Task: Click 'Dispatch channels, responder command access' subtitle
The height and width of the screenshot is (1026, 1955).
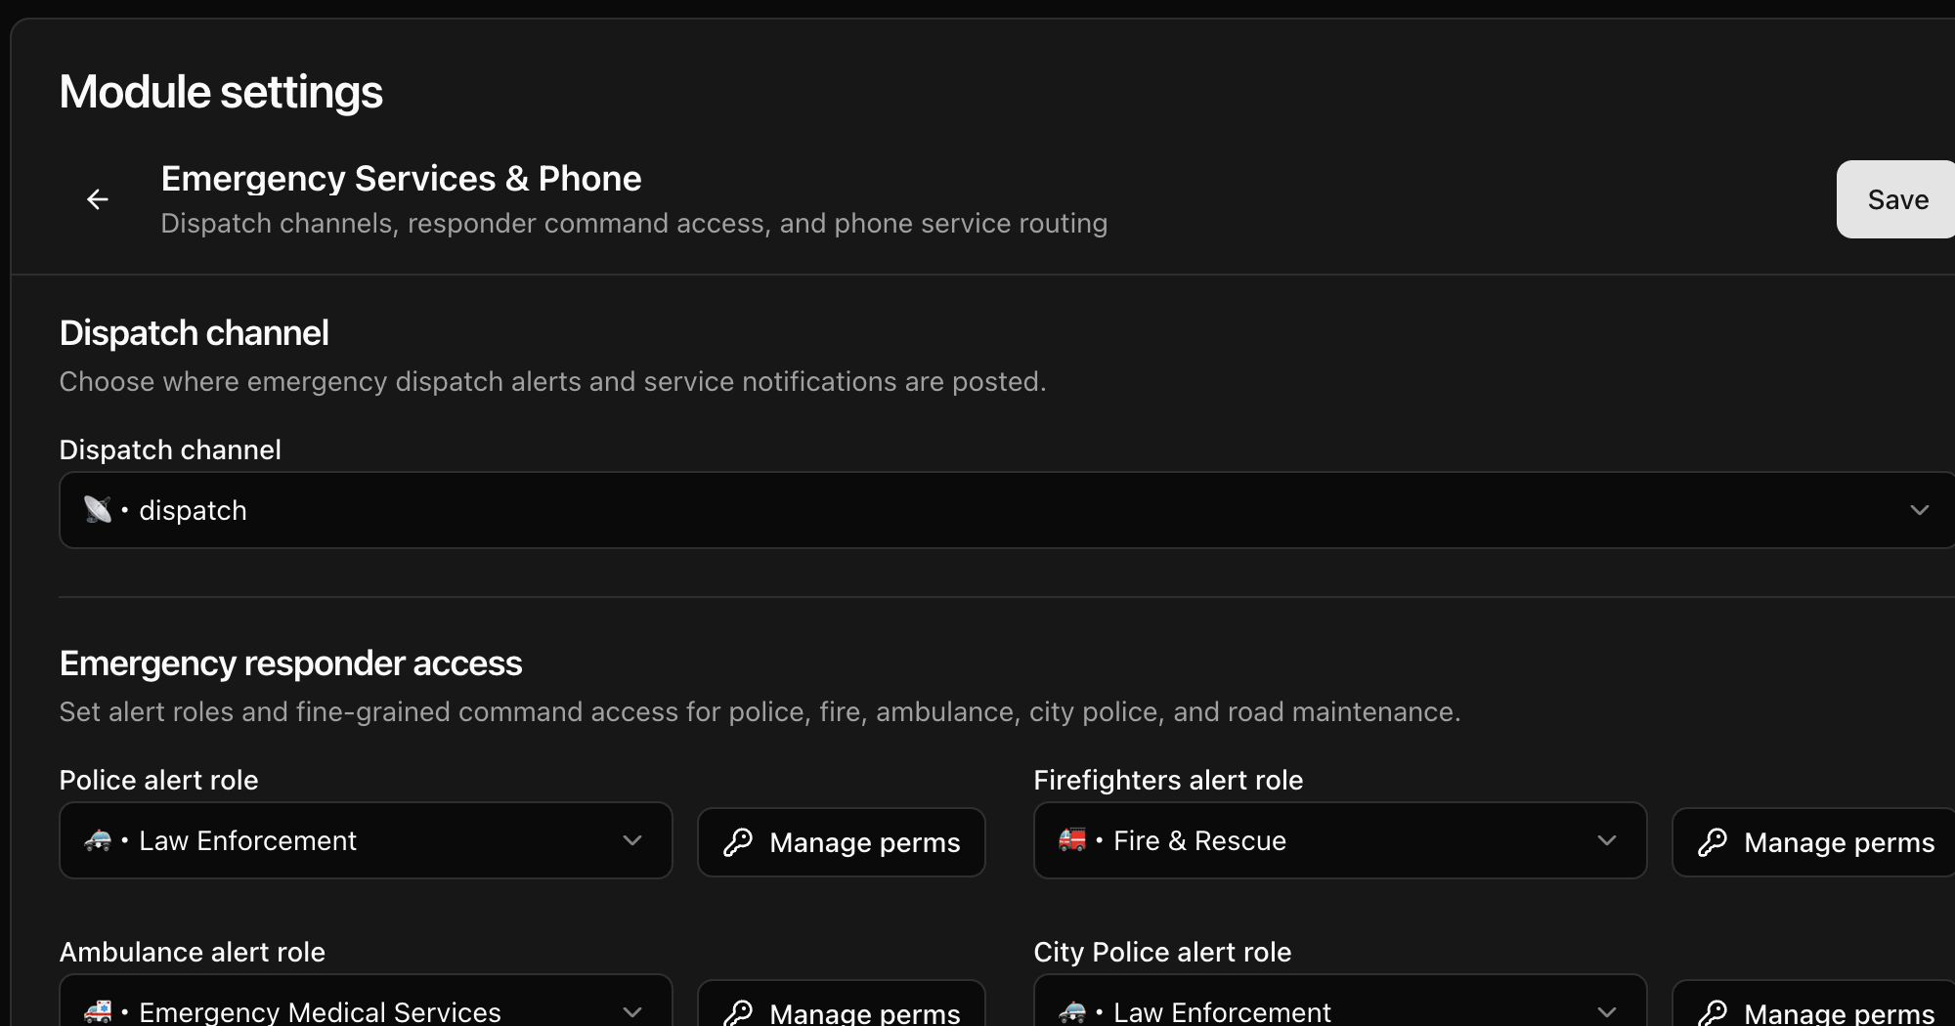Action: click(633, 224)
